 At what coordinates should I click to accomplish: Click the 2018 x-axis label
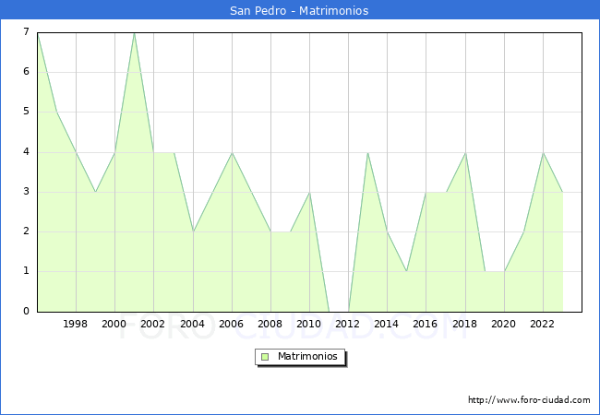(464, 324)
